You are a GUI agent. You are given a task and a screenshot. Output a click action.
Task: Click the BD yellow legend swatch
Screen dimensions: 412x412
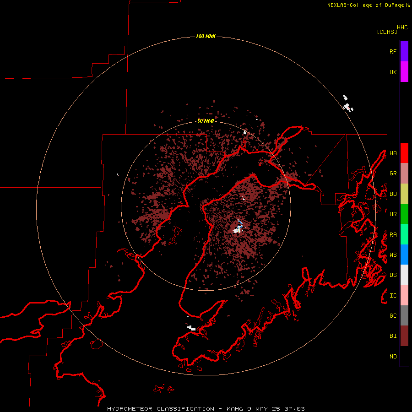[x=404, y=194]
